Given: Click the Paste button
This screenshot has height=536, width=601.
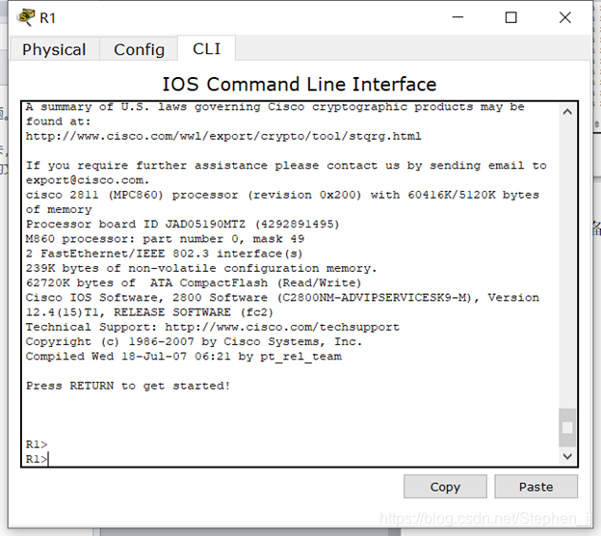Looking at the screenshot, I should (x=536, y=487).
